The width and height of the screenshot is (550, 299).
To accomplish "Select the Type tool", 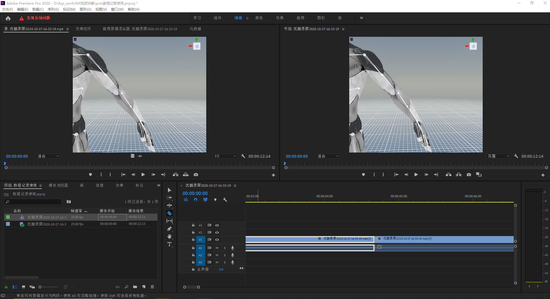I will (169, 244).
